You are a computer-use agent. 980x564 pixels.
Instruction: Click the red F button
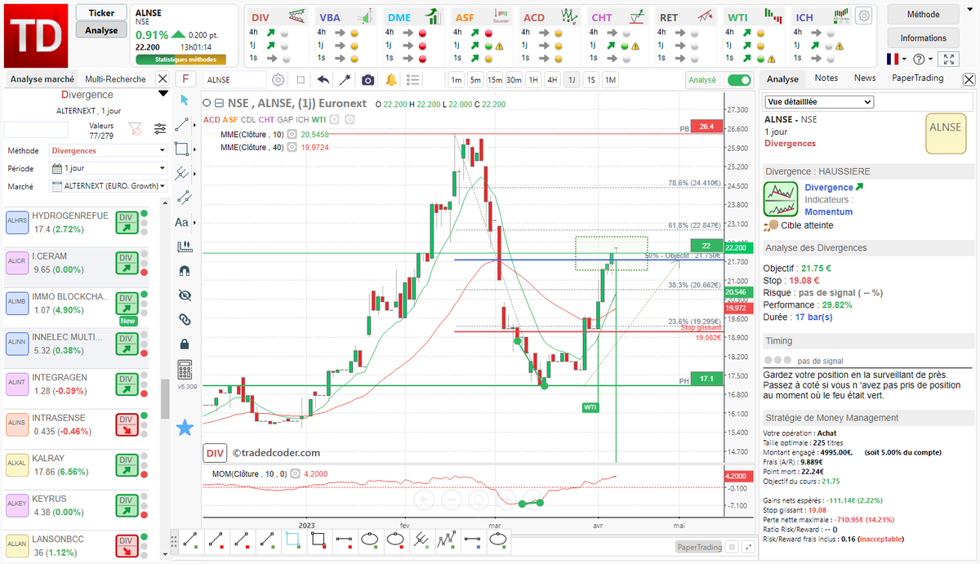[185, 79]
